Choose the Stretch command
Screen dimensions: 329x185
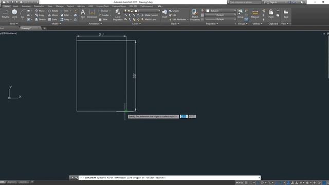[x=41, y=20]
